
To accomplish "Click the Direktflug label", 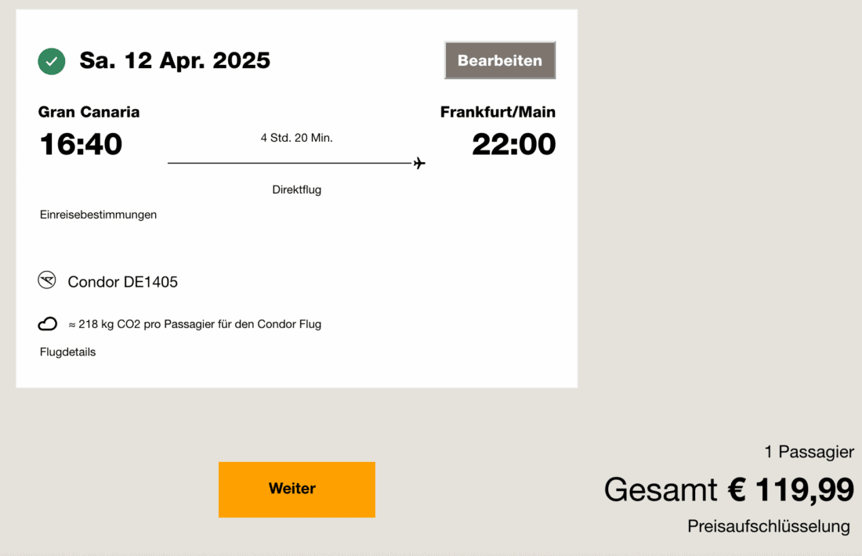I will (x=296, y=190).
